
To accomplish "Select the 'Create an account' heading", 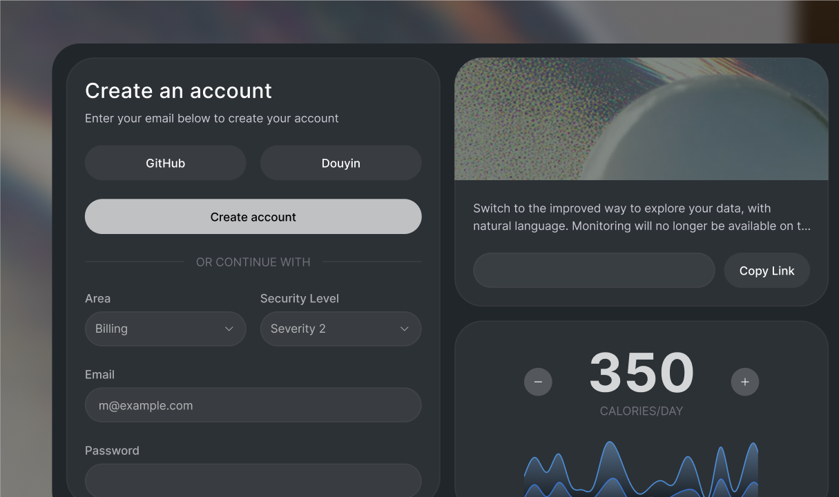I will (178, 90).
